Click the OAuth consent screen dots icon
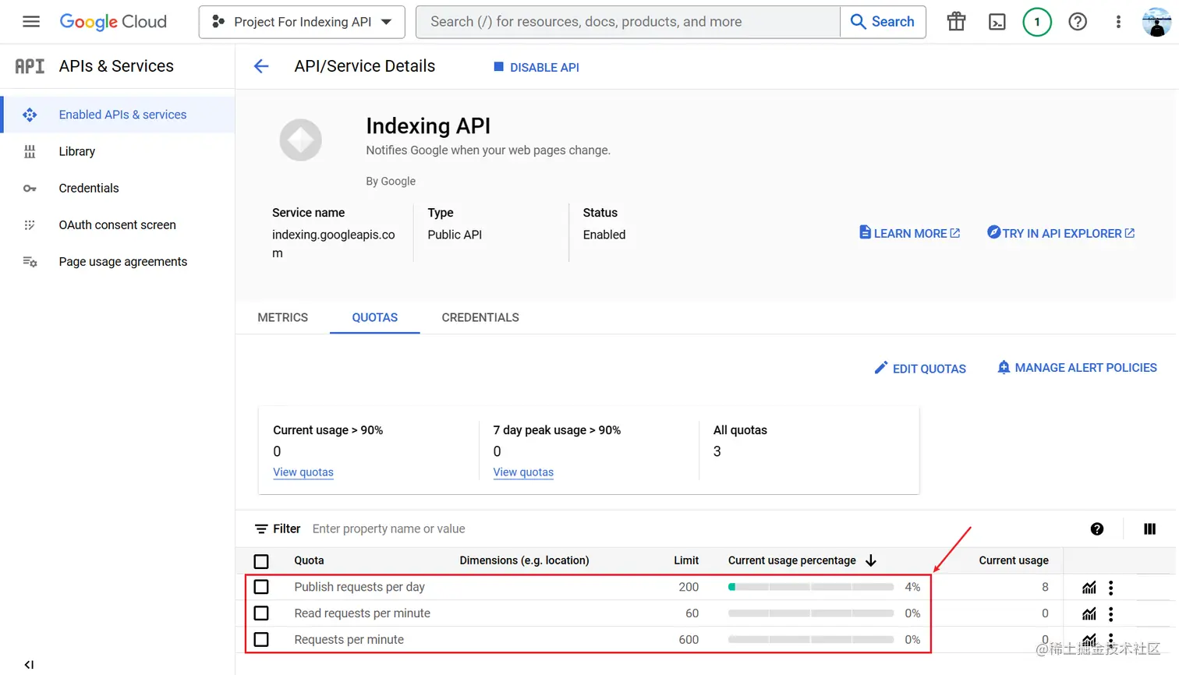The width and height of the screenshot is (1179, 675). pyautogui.click(x=30, y=224)
